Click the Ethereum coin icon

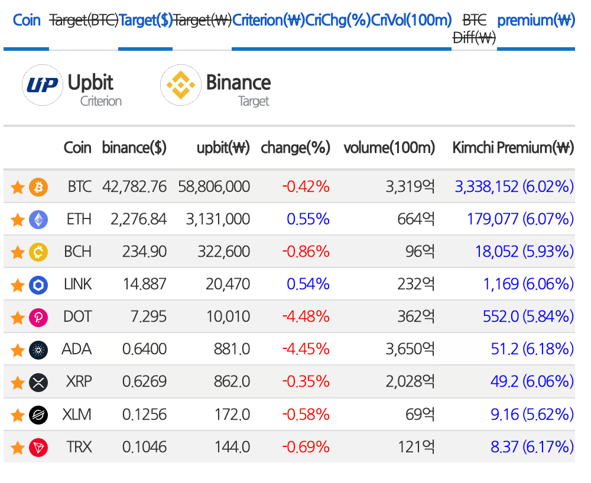tap(38, 218)
